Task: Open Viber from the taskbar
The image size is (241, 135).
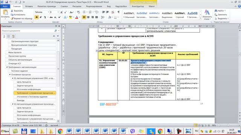Action: click(x=133, y=131)
